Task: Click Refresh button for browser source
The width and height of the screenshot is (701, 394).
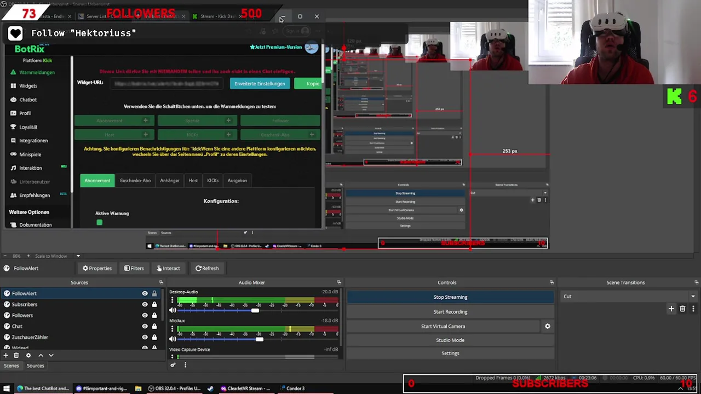Action: 207,268
